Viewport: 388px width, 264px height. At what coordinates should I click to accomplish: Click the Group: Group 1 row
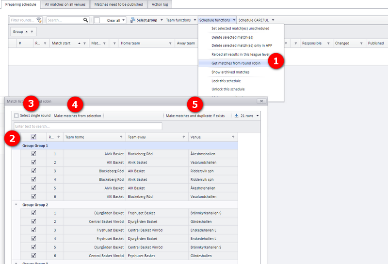tap(125, 146)
